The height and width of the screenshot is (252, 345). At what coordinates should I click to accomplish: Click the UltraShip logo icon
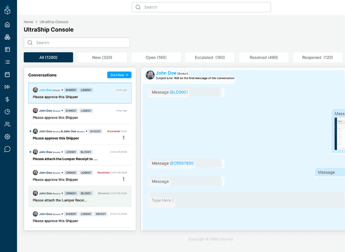(x=7, y=10)
